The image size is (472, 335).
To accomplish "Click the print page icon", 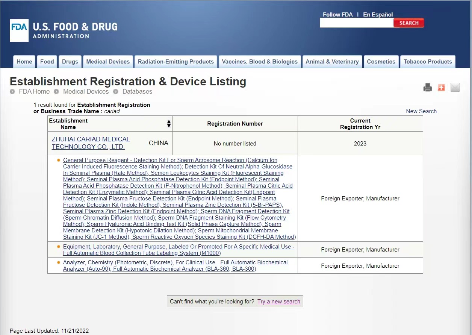I will pyautogui.click(x=428, y=88).
